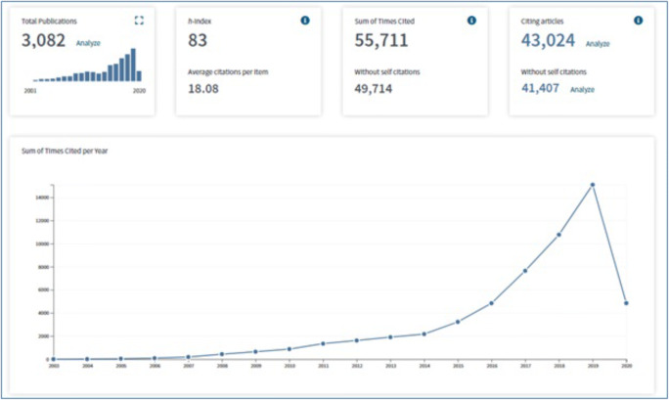Select the 2011 data point on line chart
This screenshot has height=400, width=669.
323,343
